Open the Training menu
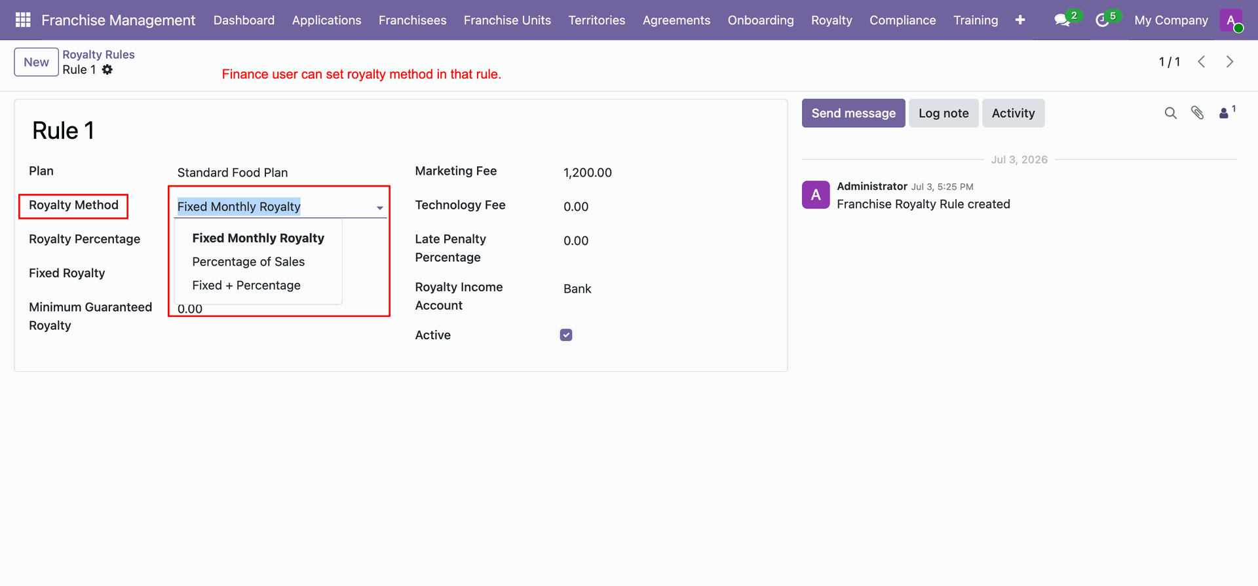The width and height of the screenshot is (1258, 586). pos(976,20)
